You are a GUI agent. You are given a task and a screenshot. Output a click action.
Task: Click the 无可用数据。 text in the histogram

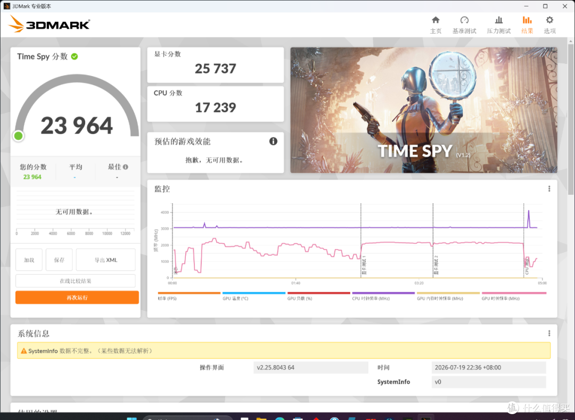click(x=75, y=212)
